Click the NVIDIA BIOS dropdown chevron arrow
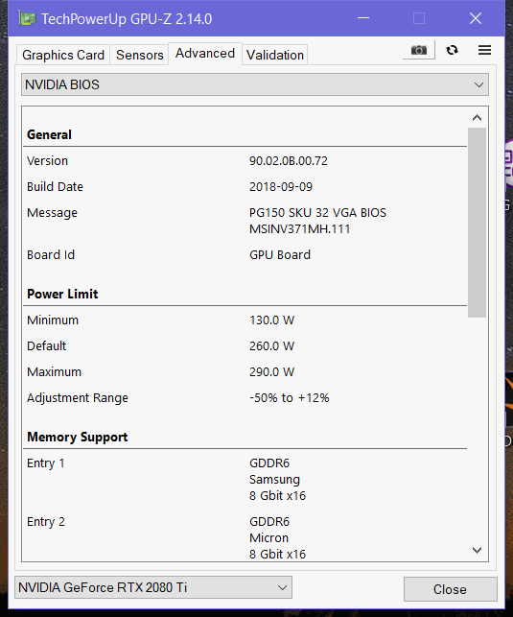 tap(478, 85)
